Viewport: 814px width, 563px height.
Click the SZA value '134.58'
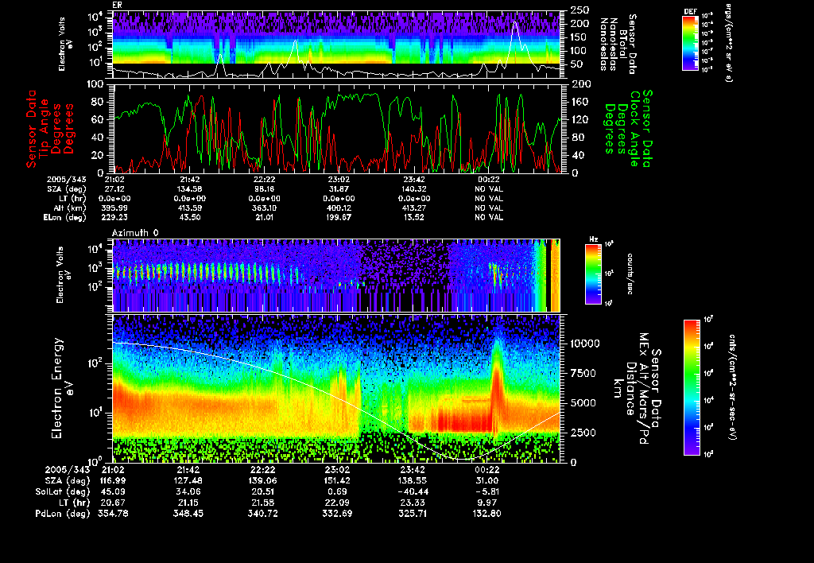[x=190, y=189]
